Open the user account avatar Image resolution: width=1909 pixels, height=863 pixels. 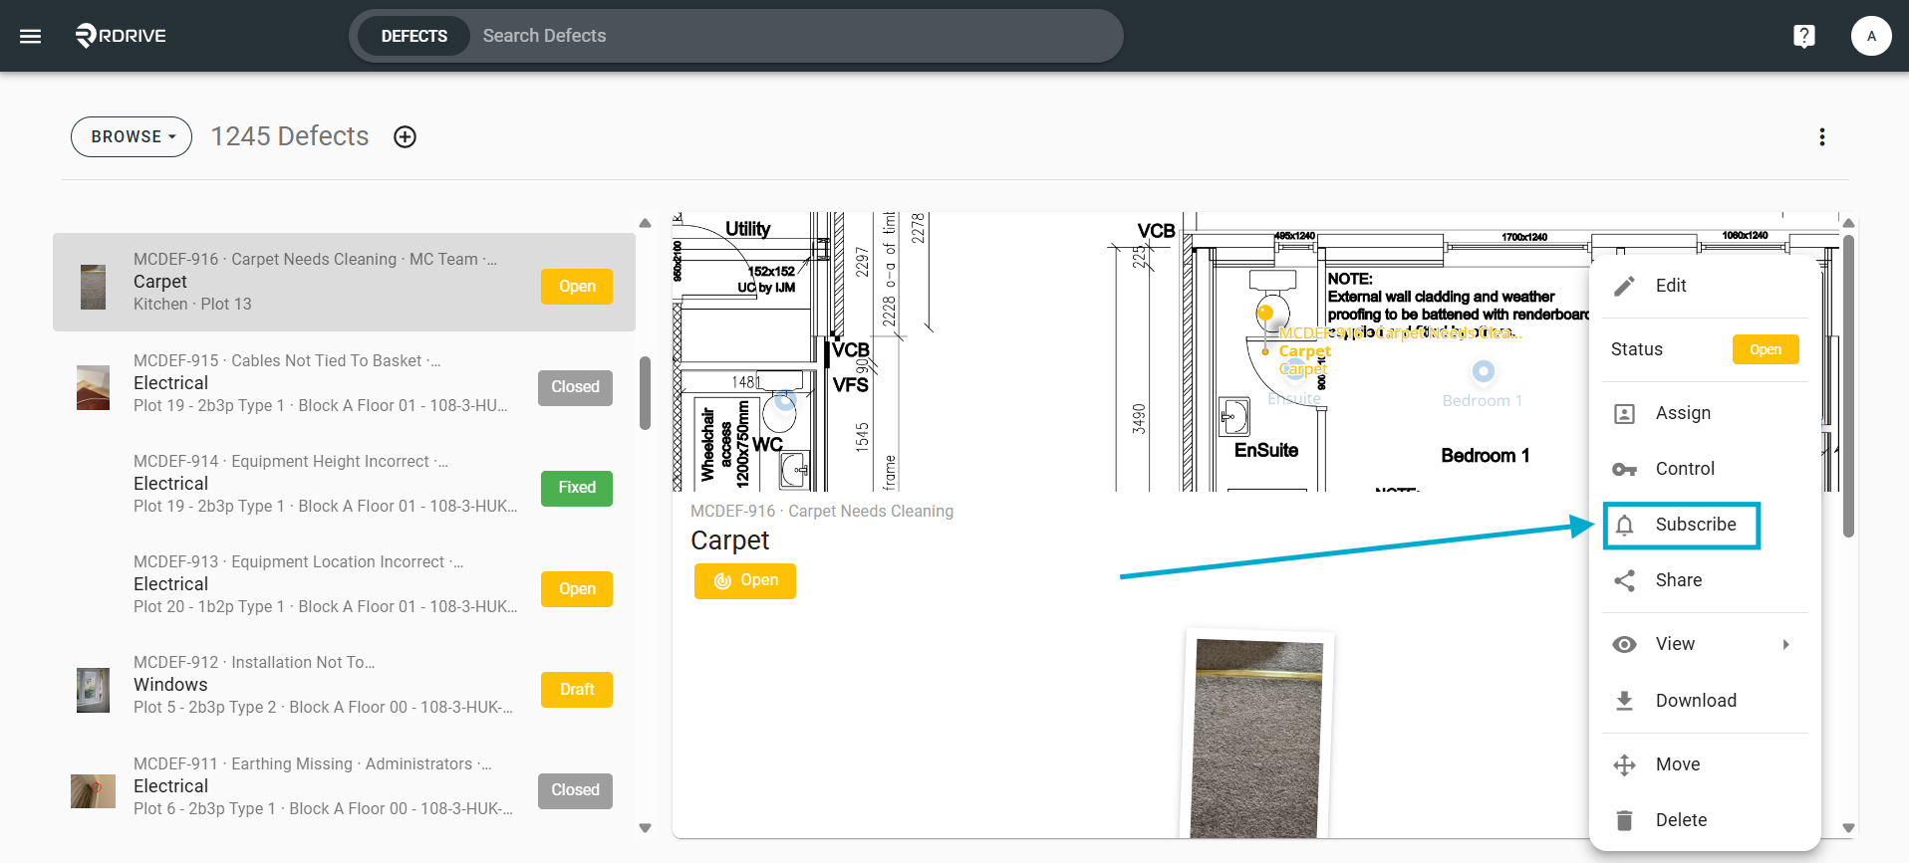[x=1871, y=36]
